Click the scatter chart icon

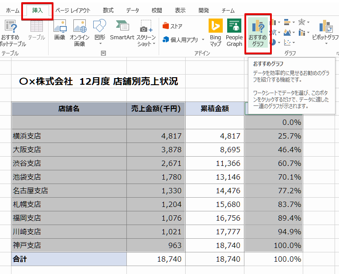tap(287, 42)
